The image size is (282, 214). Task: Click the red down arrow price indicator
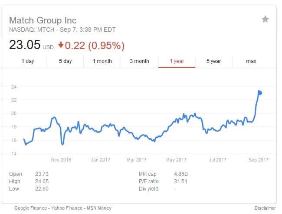tap(61, 45)
